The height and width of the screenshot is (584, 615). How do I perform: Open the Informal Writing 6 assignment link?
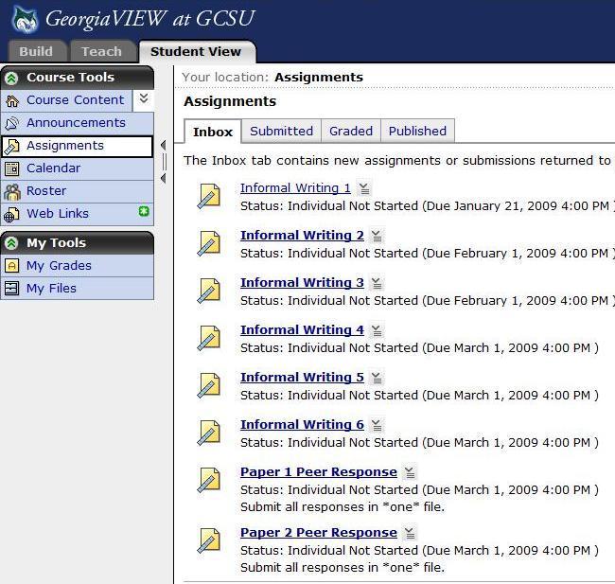(x=302, y=425)
